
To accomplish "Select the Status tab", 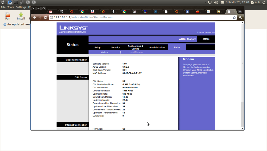I will 177,48.
